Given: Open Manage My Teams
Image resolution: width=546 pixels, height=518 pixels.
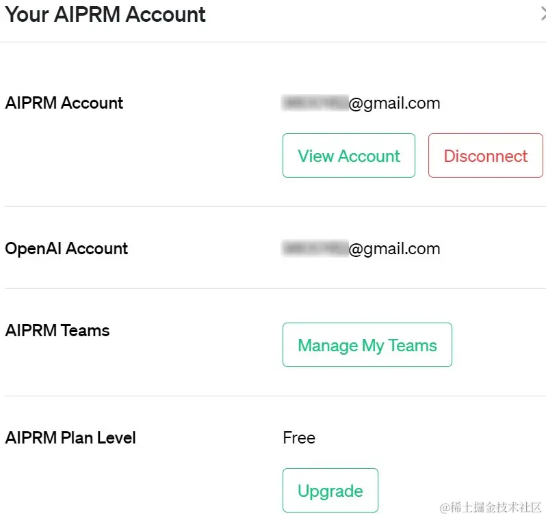Looking at the screenshot, I should coord(367,344).
